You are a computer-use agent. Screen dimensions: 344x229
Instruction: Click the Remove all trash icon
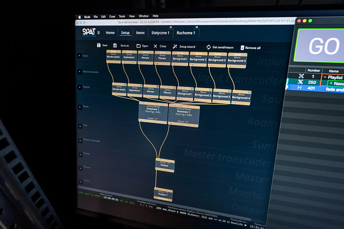pos(242,48)
